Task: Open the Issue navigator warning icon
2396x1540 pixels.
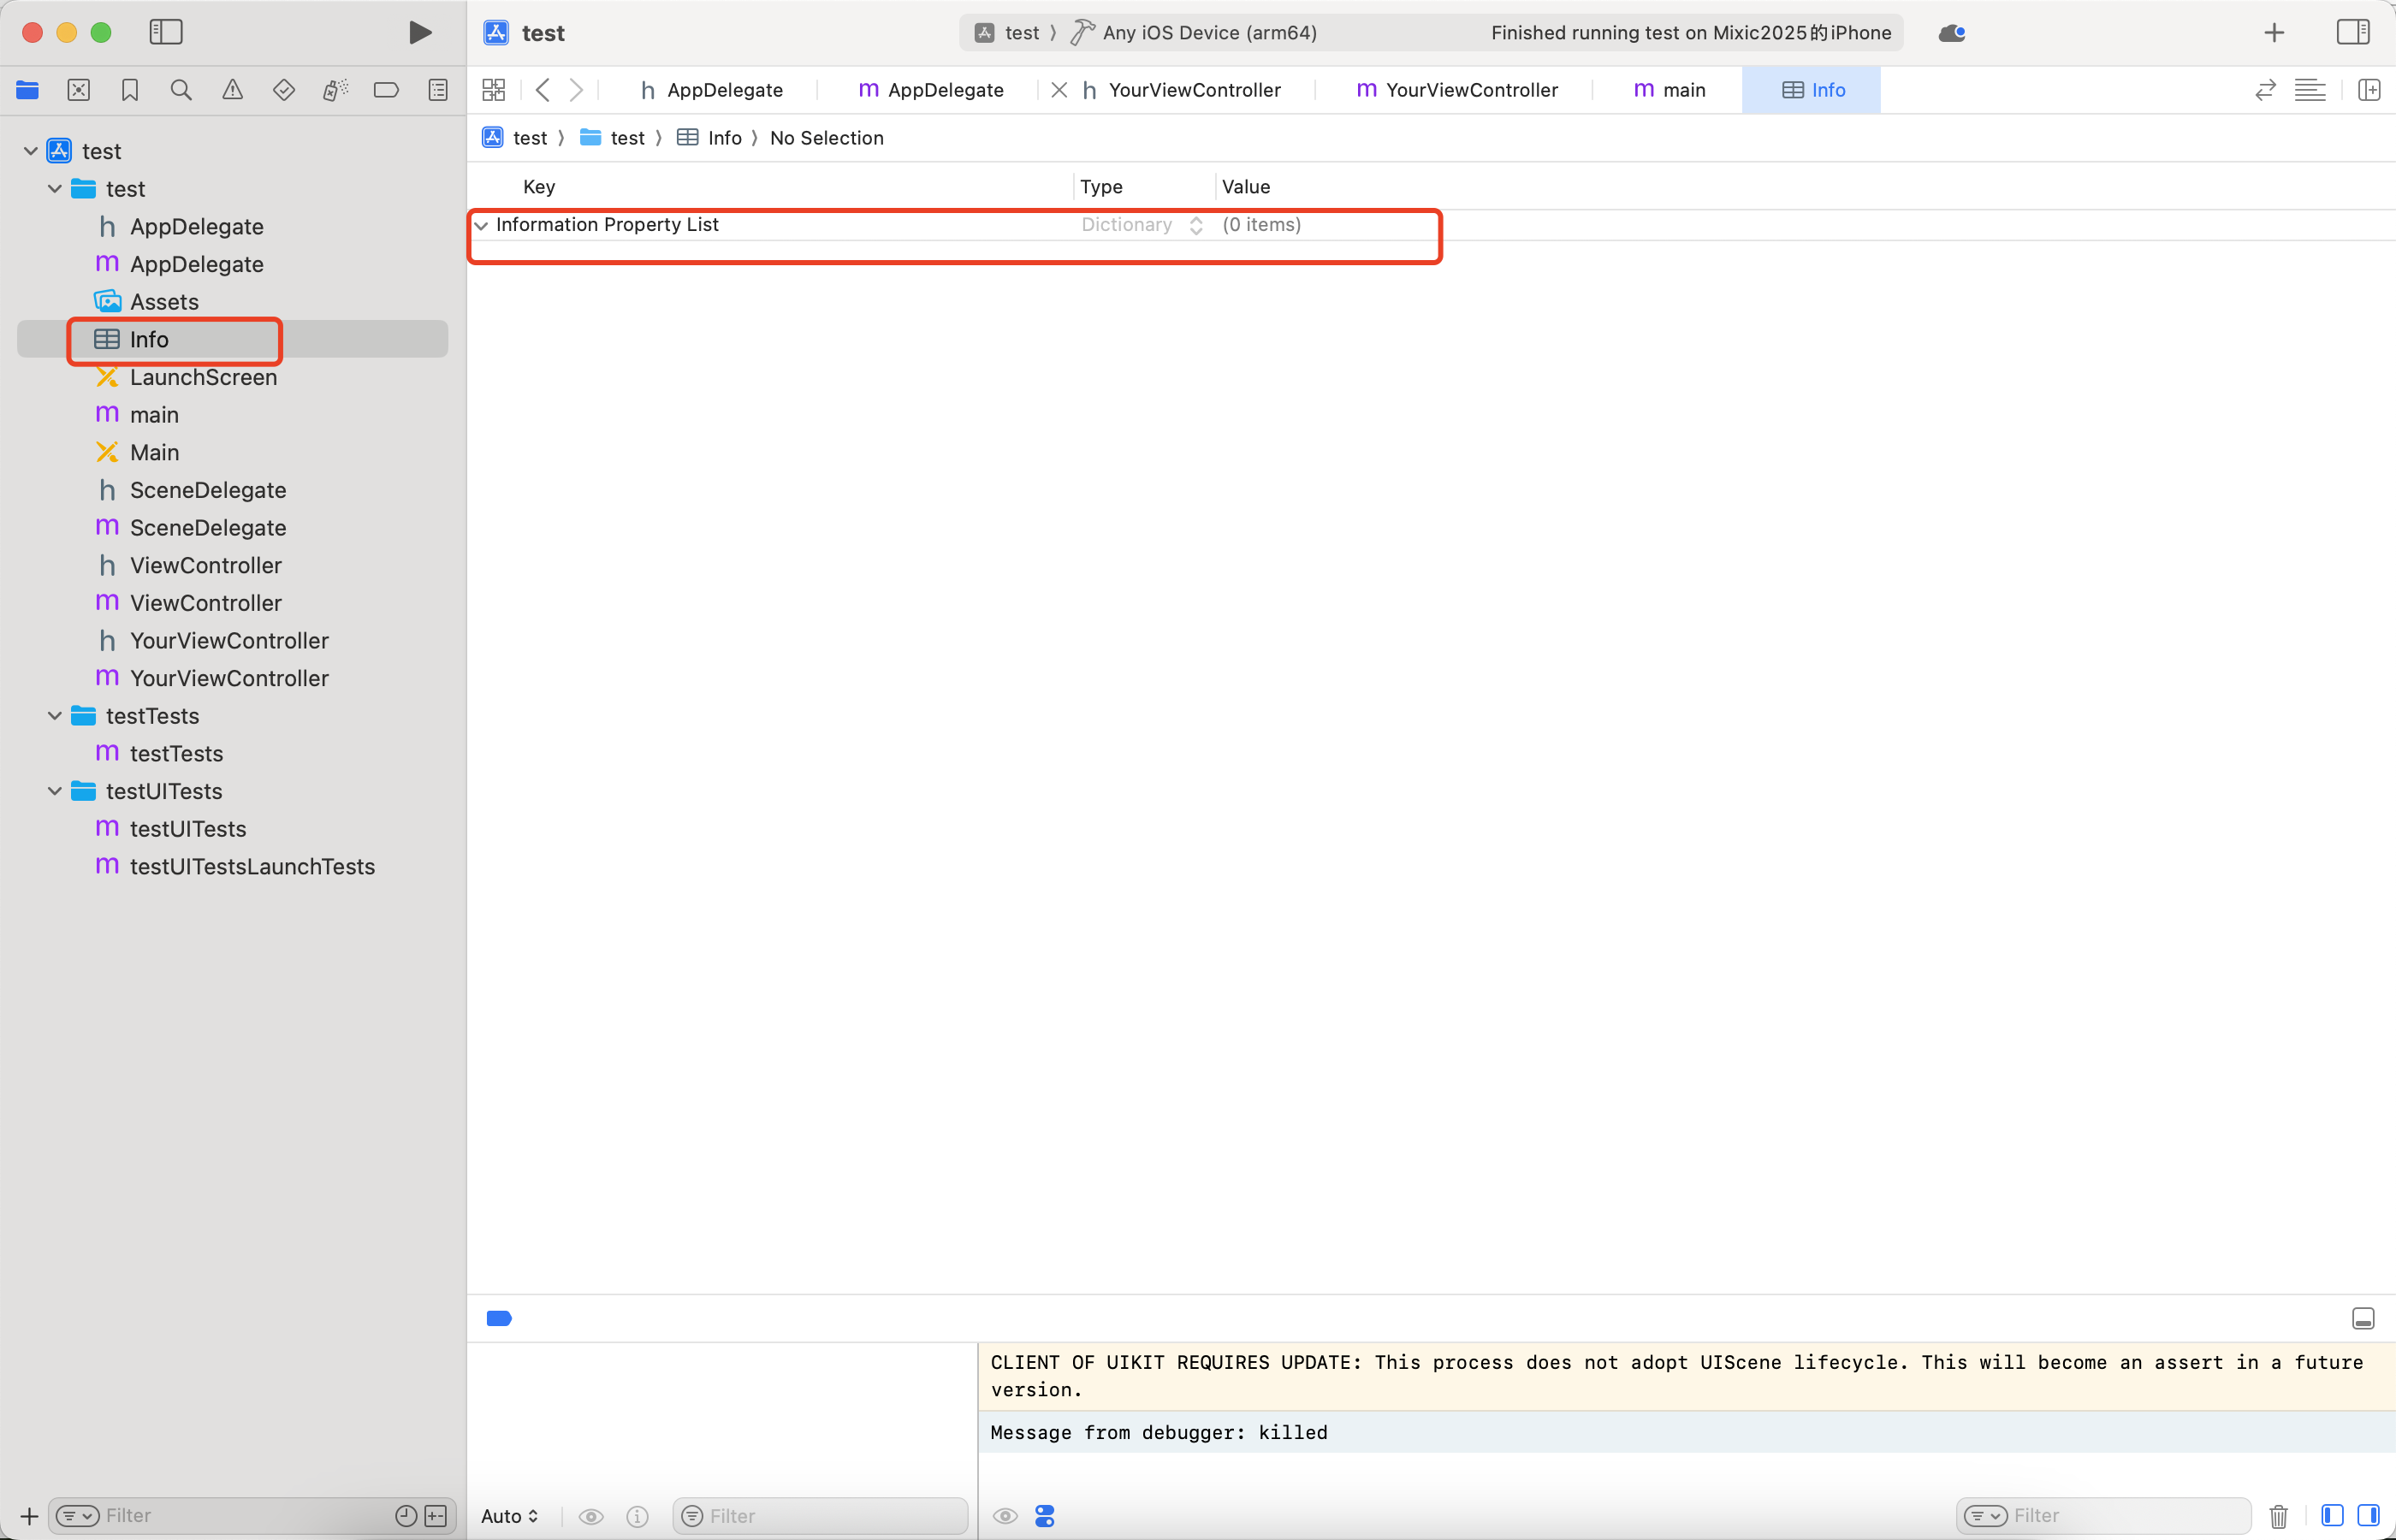Action: tap(232, 90)
